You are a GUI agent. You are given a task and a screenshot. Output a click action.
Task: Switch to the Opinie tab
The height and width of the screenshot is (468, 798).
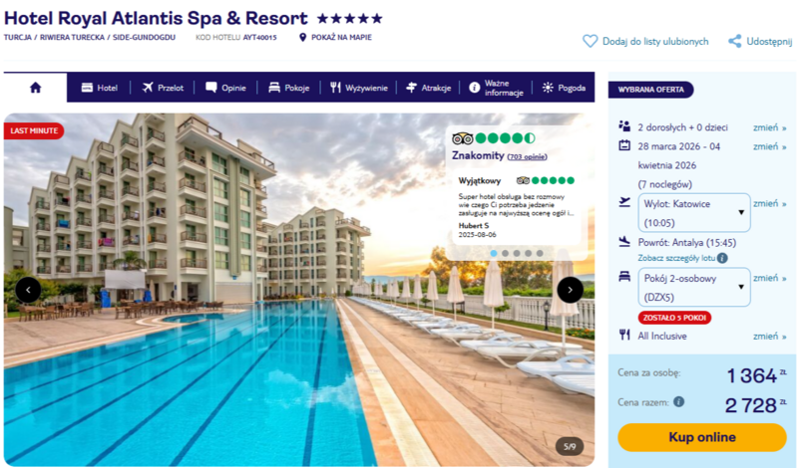[x=226, y=88]
